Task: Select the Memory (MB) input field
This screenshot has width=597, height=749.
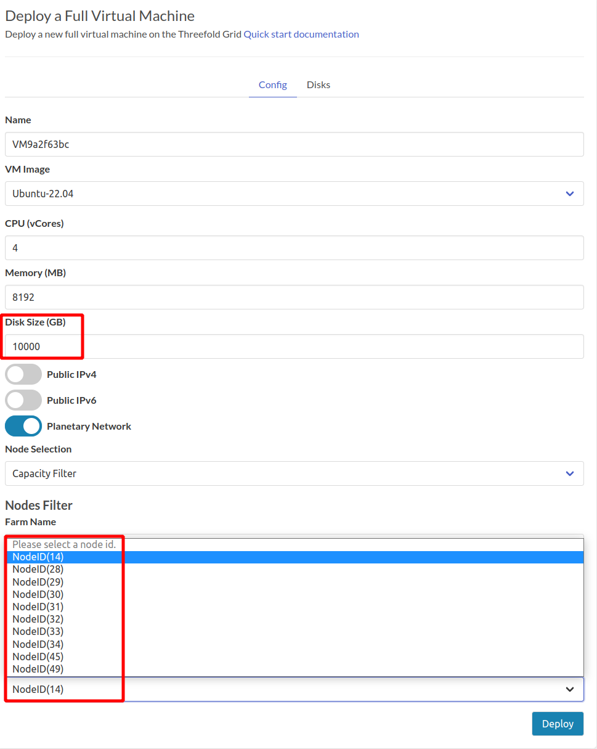Action: tap(294, 297)
